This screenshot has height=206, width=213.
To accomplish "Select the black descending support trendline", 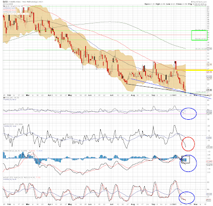I will [167, 90].
